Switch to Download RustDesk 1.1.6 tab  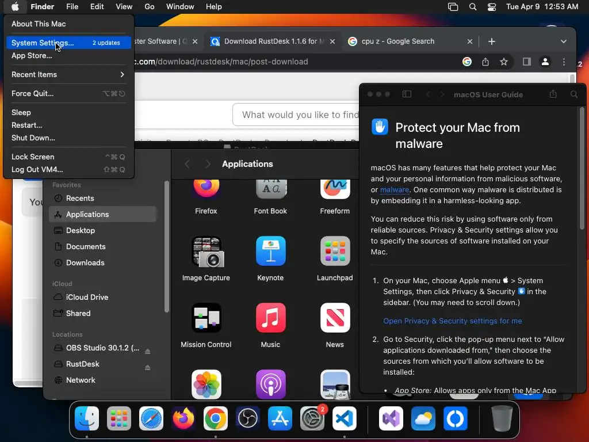[273, 41]
